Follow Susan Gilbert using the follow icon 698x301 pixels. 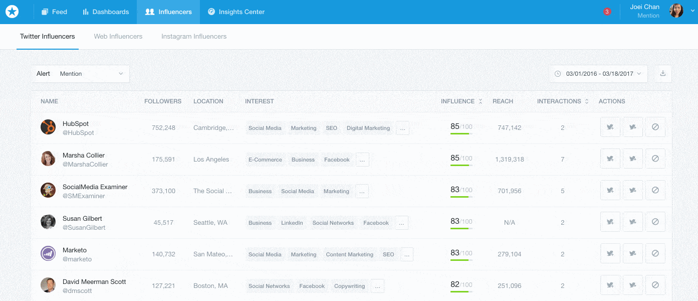click(610, 221)
